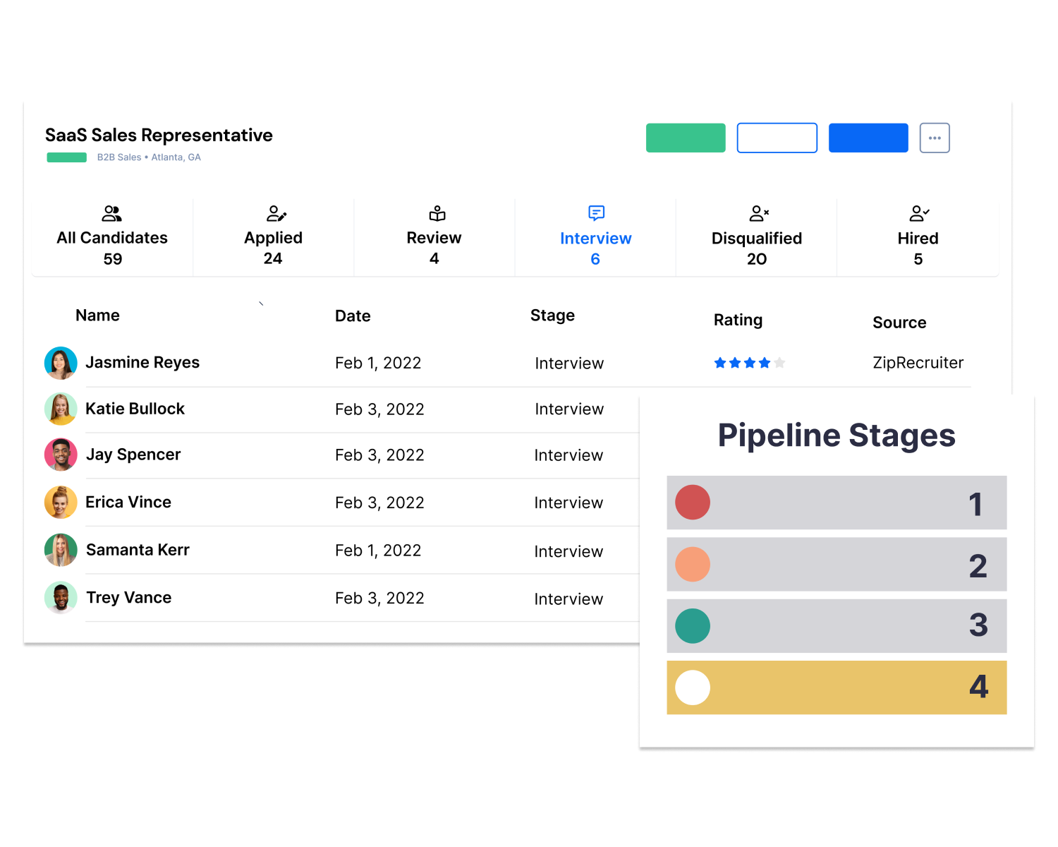This screenshot has width=1058, height=847.
Task: Click the white outlined header button
Action: (x=777, y=138)
